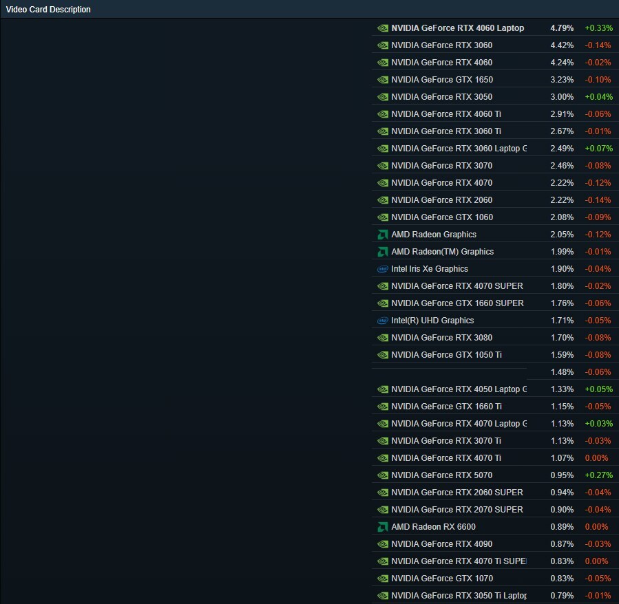The image size is (619, 604).
Task: Click the +0.33% change value
Action: tap(599, 28)
